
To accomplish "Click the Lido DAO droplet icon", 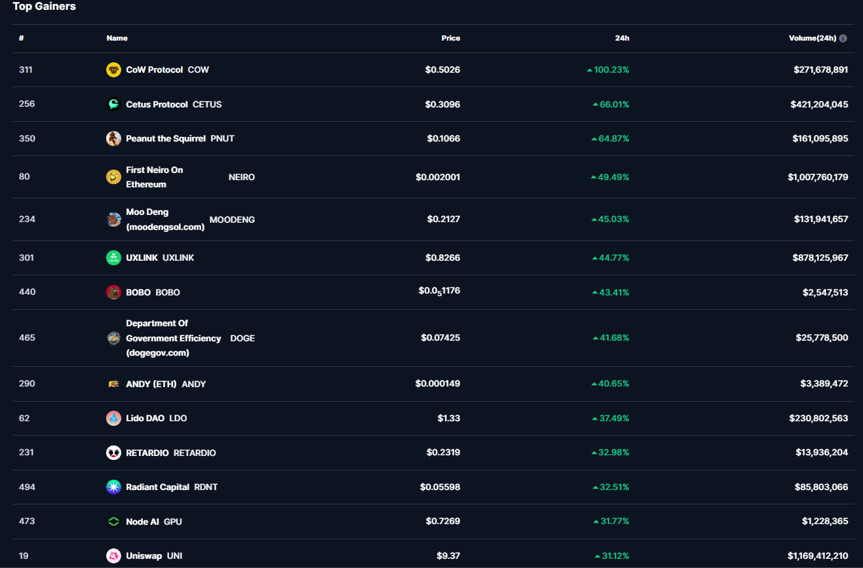I will [x=113, y=419].
